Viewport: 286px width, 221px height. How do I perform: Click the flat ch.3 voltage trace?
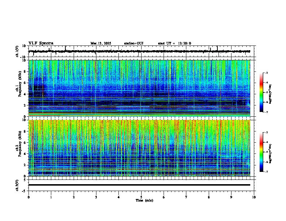point(139,185)
